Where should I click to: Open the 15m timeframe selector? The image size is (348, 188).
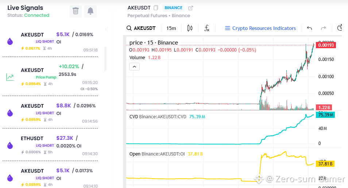coord(171,28)
